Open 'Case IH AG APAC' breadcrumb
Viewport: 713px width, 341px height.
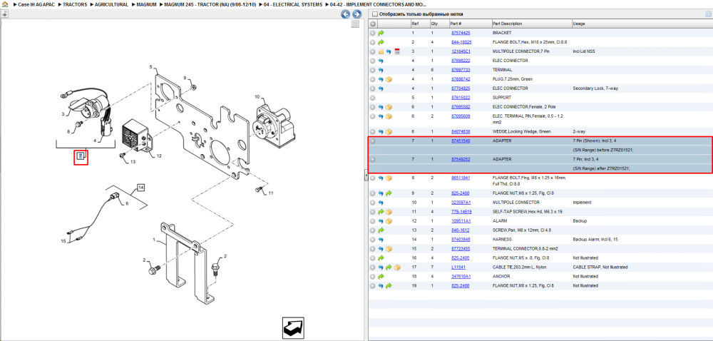[36, 4]
